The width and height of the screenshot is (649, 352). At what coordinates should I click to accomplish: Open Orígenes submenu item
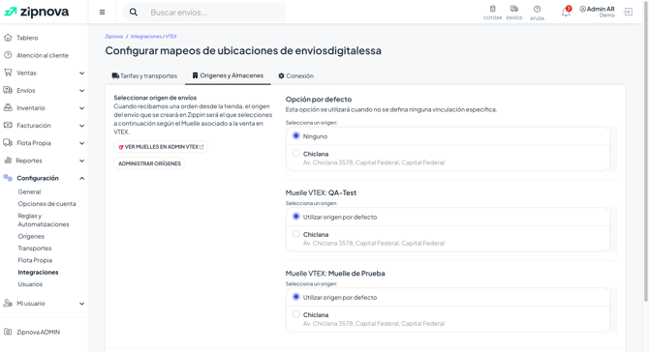[x=31, y=236]
